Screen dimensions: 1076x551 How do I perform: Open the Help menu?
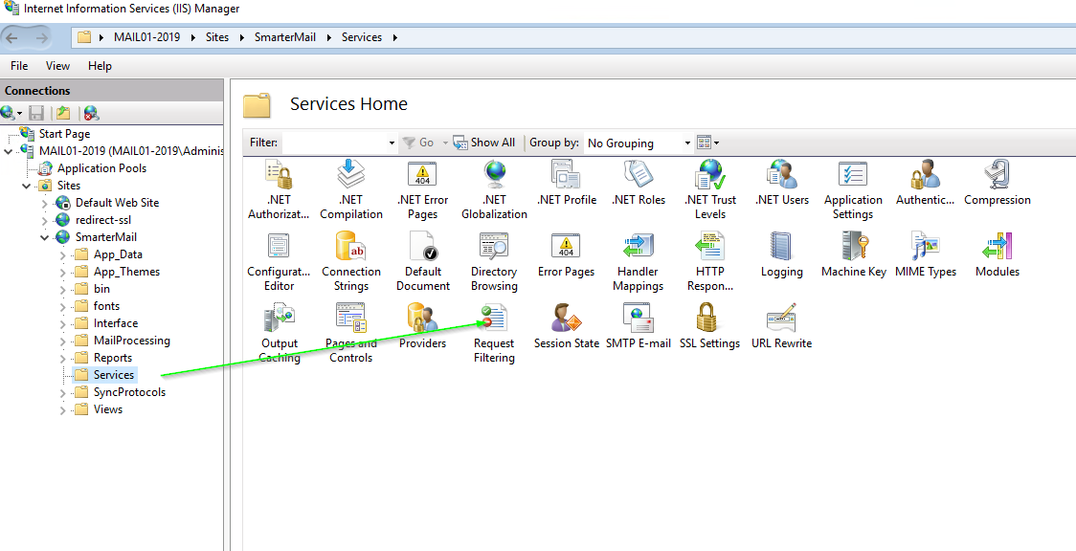[x=100, y=66]
